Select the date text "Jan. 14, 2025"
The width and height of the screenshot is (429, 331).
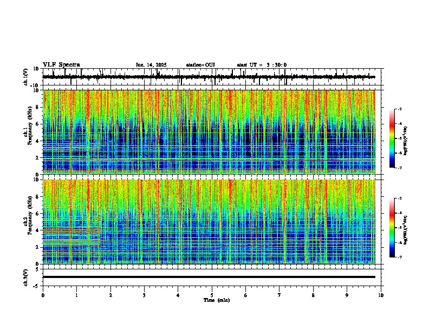click(151, 65)
